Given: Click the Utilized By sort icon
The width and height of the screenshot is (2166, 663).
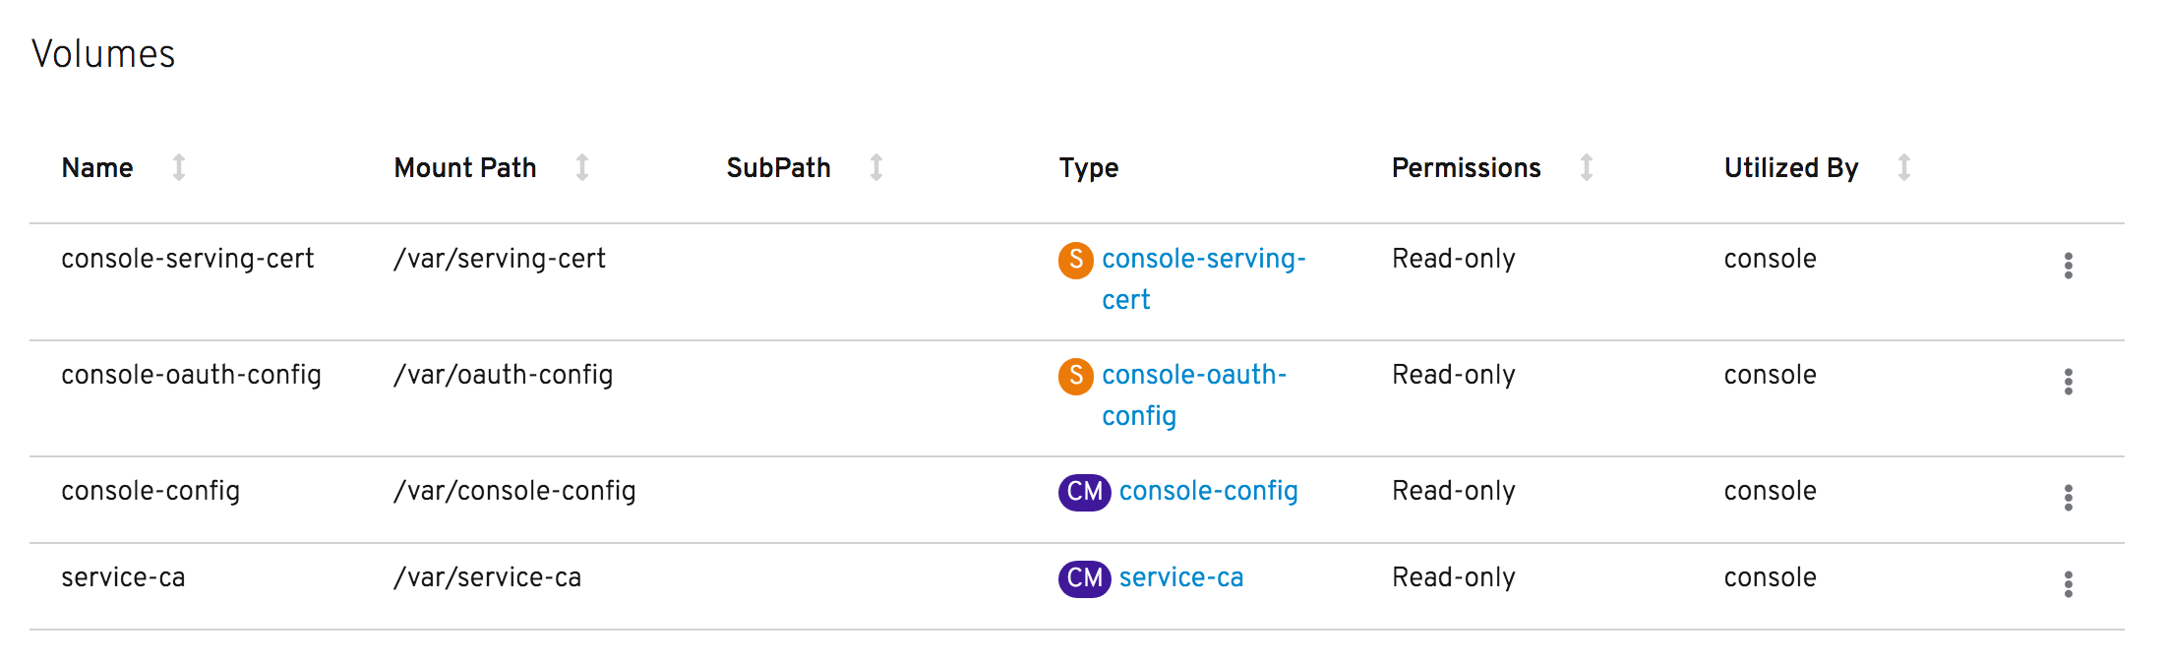Looking at the screenshot, I should click(1904, 167).
